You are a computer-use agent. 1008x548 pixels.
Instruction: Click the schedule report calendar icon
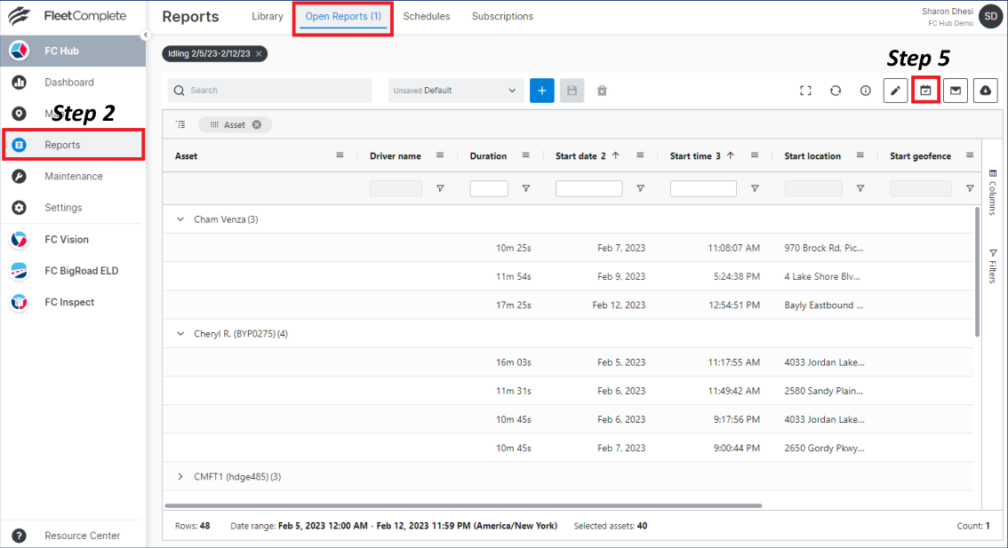[x=925, y=91]
